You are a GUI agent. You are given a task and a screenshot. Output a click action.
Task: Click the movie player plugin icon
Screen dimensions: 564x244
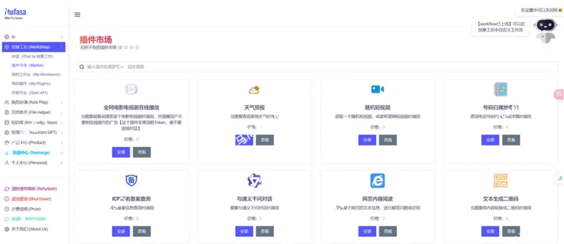[131, 90]
